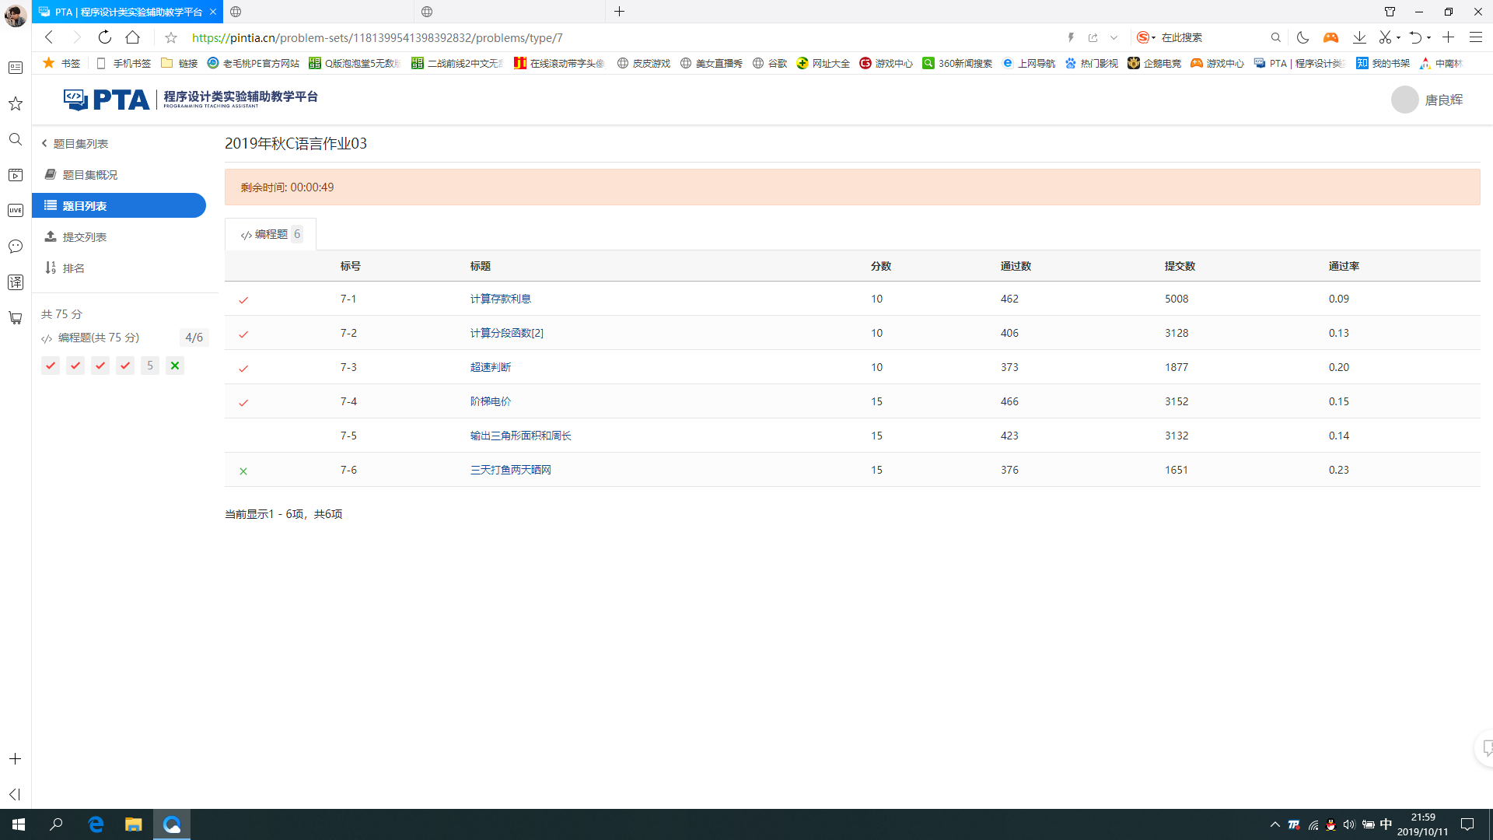Click the 在此搜索 search field
Image resolution: width=1493 pixels, height=840 pixels.
1213,37
